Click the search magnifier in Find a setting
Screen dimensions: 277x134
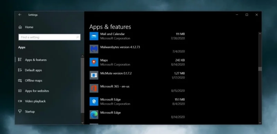[x=77, y=37]
